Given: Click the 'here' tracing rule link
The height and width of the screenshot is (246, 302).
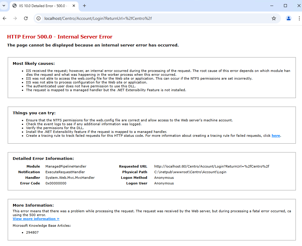Looking at the screenshot, I should click(x=276, y=136).
